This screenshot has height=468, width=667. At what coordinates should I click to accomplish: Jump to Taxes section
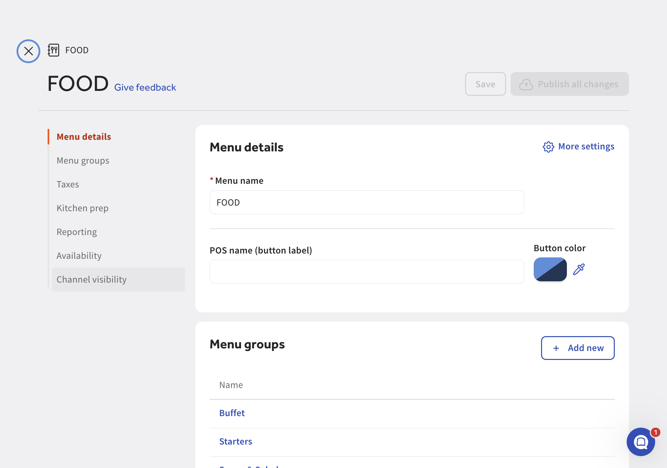pyautogui.click(x=68, y=184)
